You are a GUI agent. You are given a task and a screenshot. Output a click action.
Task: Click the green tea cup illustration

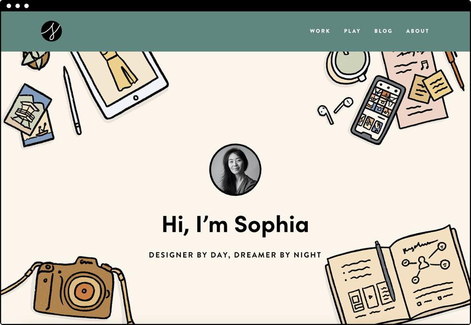pyautogui.click(x=348, y=67)
